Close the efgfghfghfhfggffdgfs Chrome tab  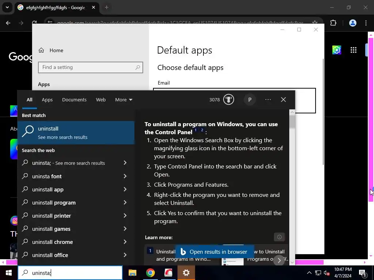click(93, 7)
